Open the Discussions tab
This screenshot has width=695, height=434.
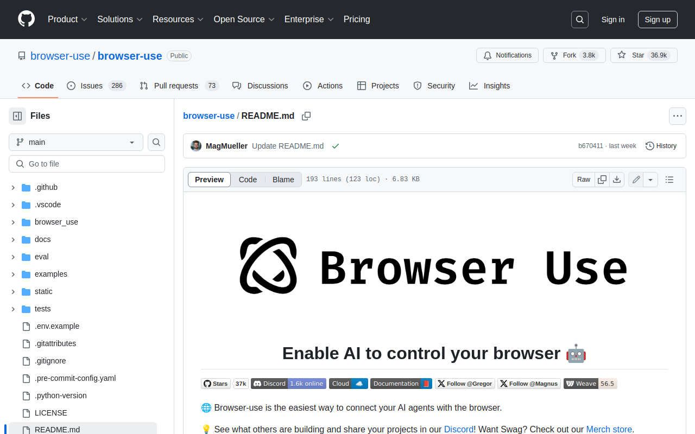pos(260,86)
